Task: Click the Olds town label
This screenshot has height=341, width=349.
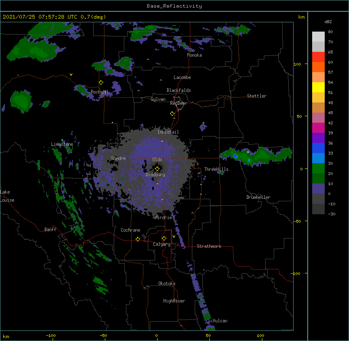Action: click(157, 160)
